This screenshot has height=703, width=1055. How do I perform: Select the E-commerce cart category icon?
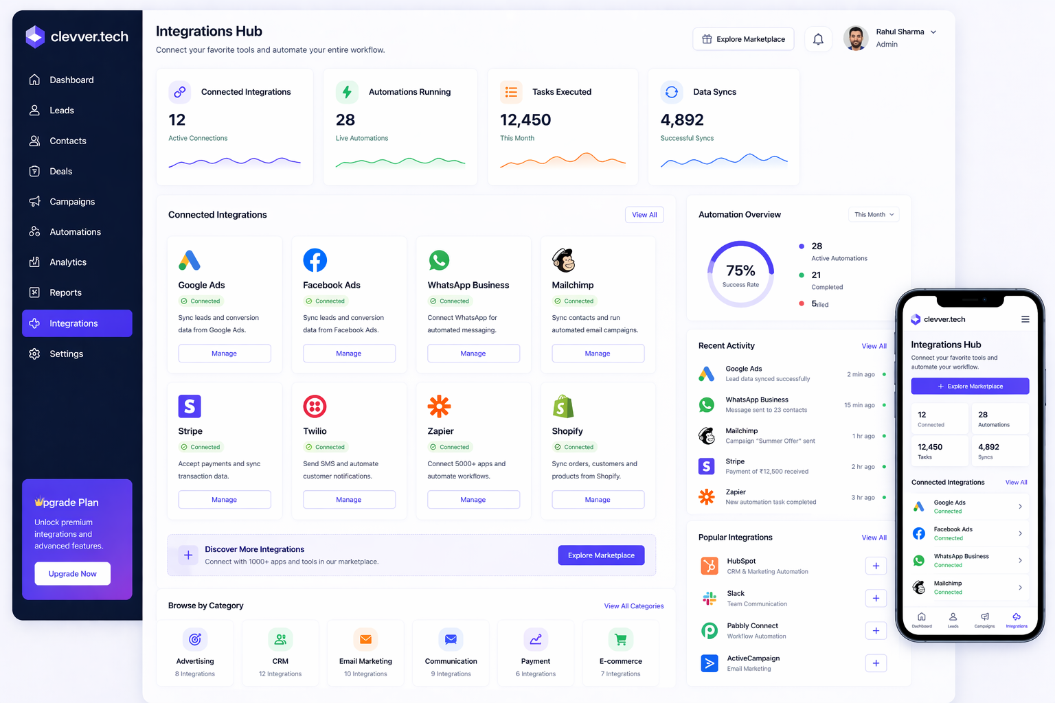620,639
